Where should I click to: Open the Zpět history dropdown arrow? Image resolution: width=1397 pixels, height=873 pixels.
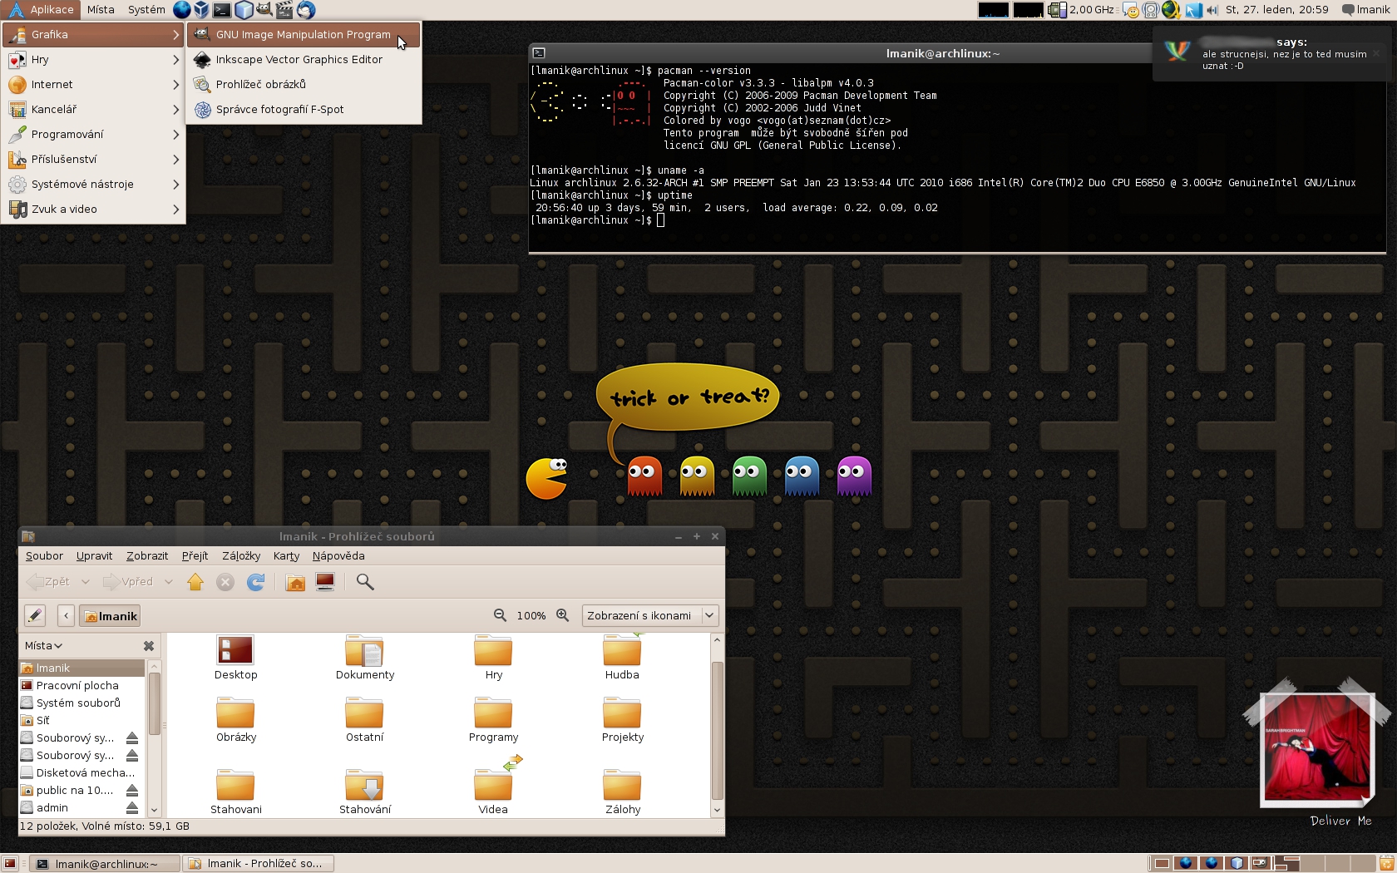85,582
